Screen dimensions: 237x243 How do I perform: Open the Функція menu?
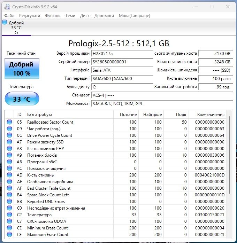coord(53,16)
